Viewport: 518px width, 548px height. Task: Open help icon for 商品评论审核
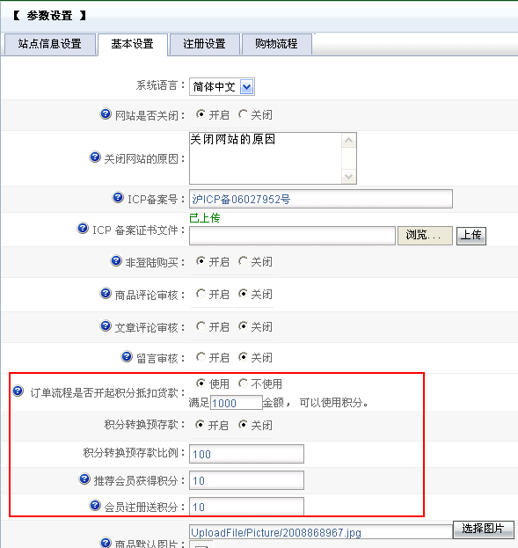tap(106, 293)
